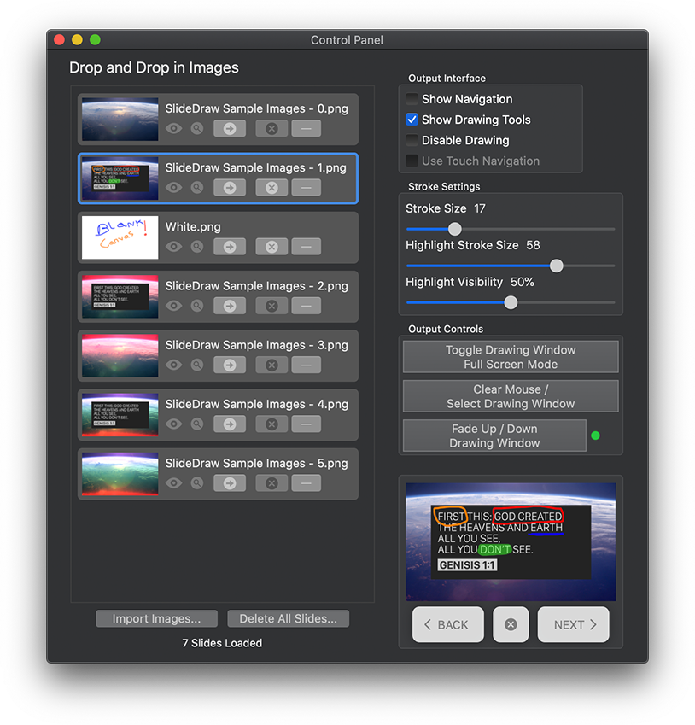Viewport: 695px width, 725px height.
Task: Click the X button on SlideDraw Sample Images - 1.png
Action: 272,188
